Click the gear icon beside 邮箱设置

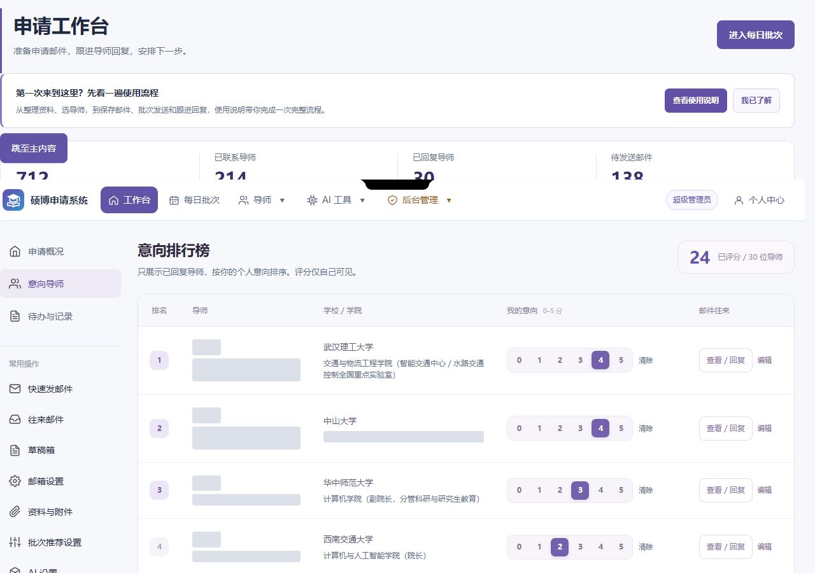click(15, 481)
